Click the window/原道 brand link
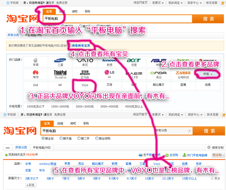226x190 pixels. (48, 164)
